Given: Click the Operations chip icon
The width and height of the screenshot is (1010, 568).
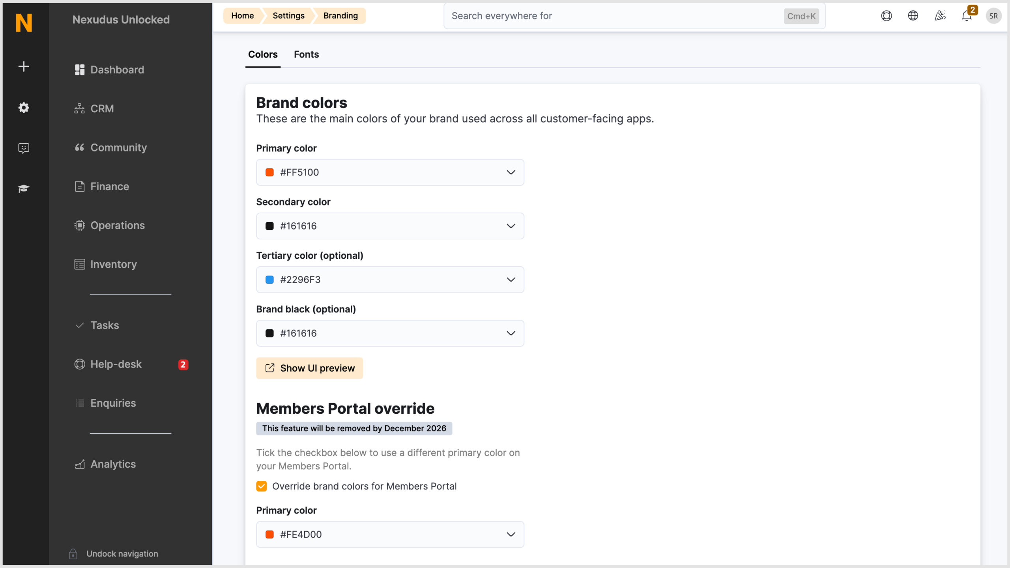Looking at the screenshot, I should (x=80, y=225).
